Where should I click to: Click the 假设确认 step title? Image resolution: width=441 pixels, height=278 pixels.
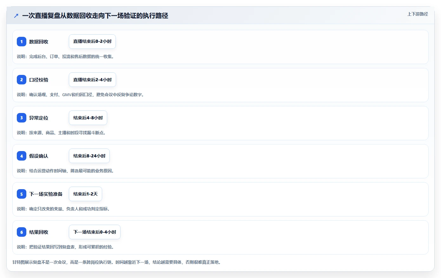click(39, 156)
